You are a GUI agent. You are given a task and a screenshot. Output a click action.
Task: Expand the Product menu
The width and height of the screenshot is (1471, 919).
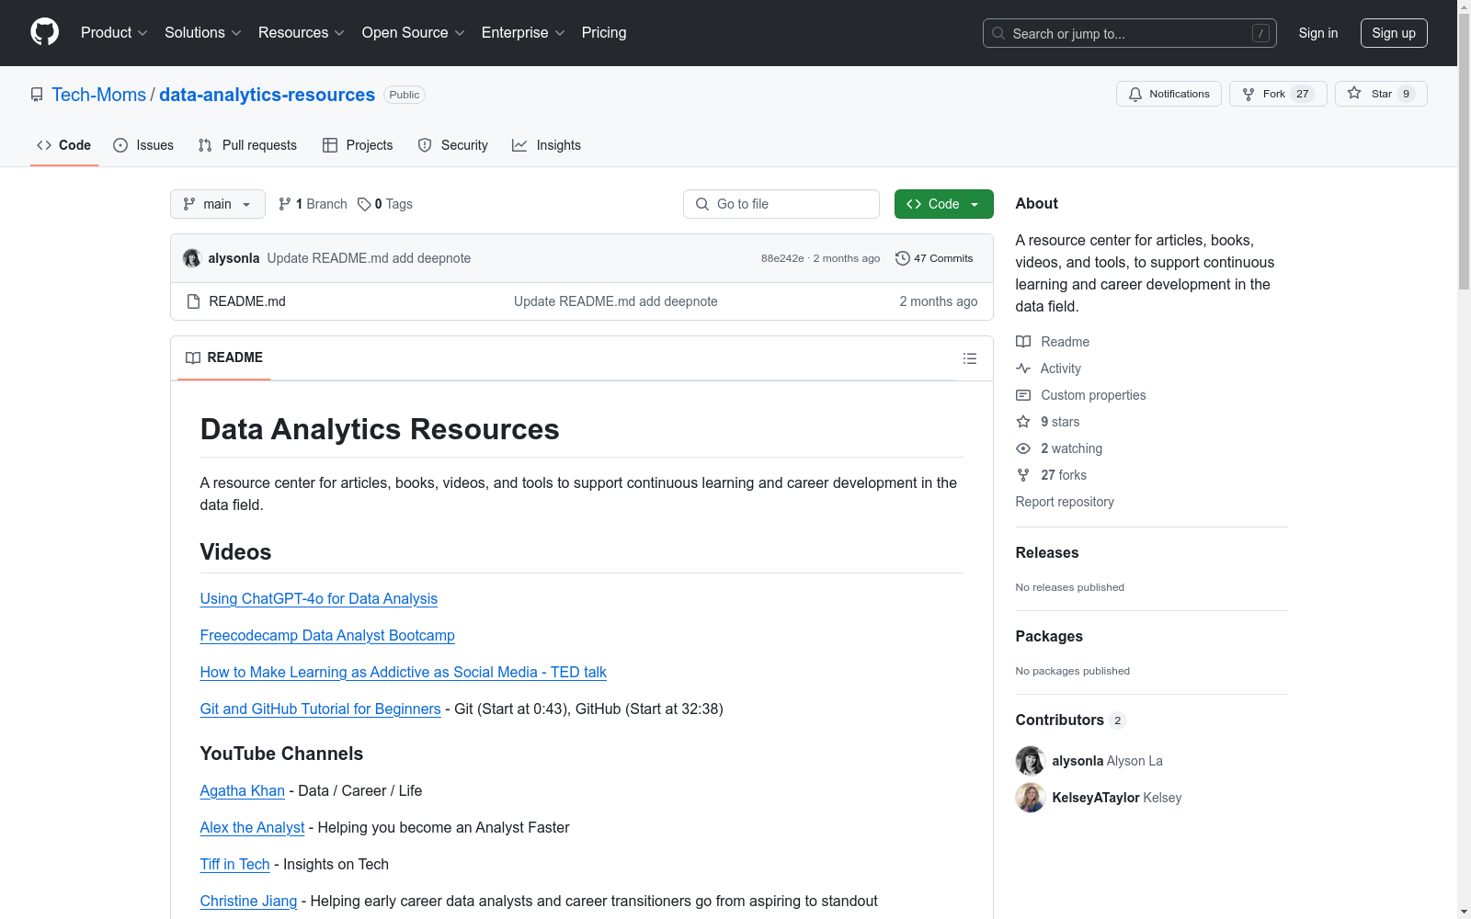[114, 33]
